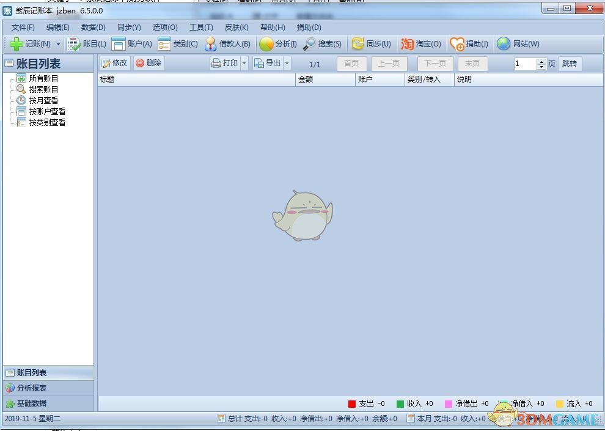Switch to the 分析报表 panel tab

(32, 388)
